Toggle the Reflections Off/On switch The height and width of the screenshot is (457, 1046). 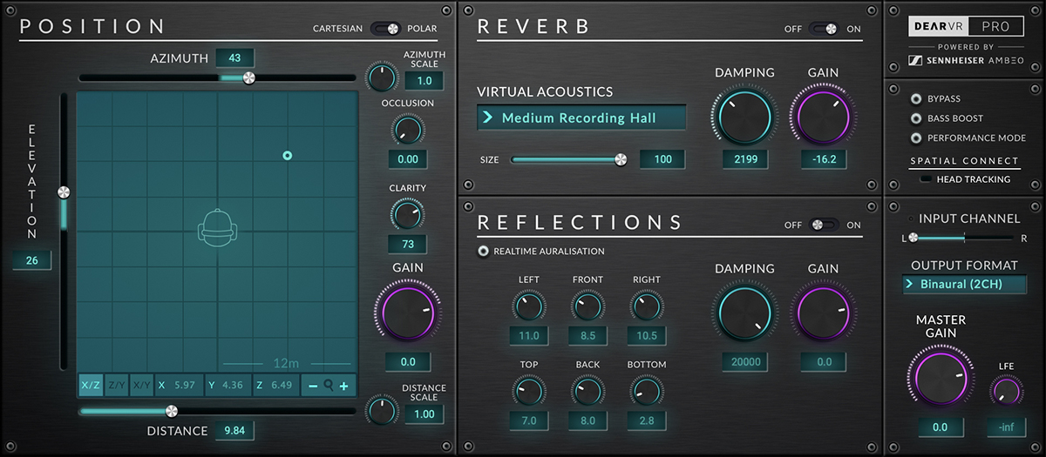[823, 225]
